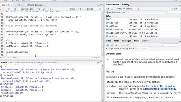View working directory from Console path arrow

coord(59,62)
